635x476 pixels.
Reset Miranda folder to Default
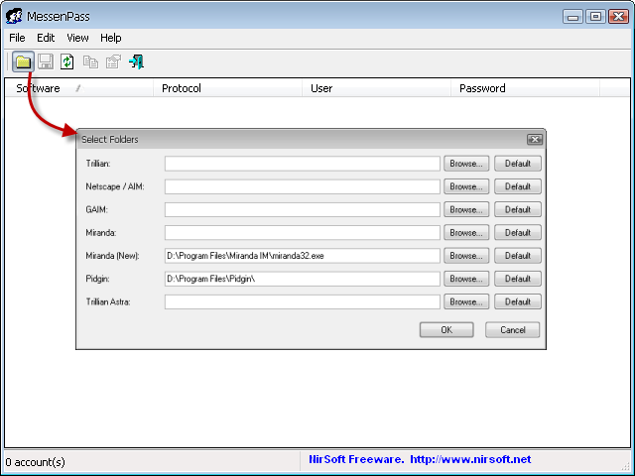coord(518,233)
